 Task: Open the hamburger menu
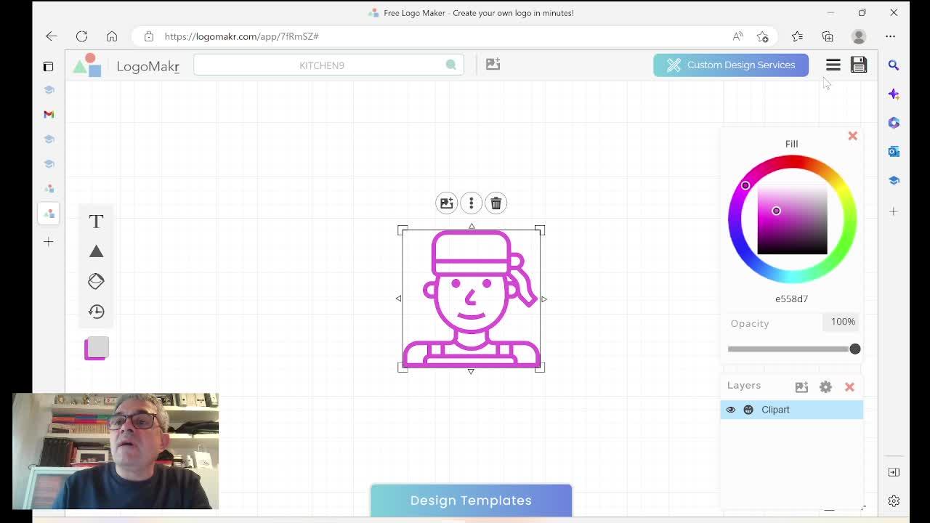coord(833,65)
